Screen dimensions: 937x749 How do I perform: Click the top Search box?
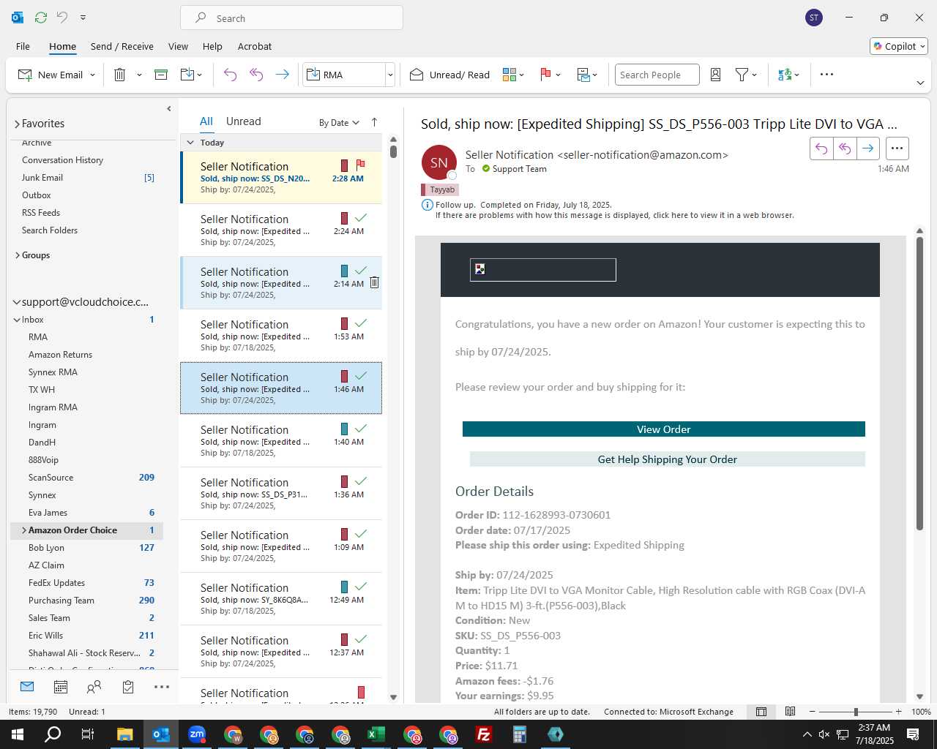click(291, 18)
